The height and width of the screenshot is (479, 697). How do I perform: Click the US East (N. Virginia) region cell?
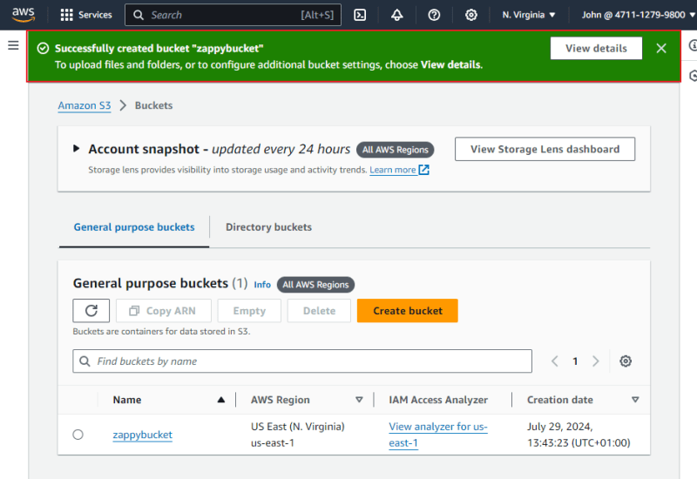(297, 435)
